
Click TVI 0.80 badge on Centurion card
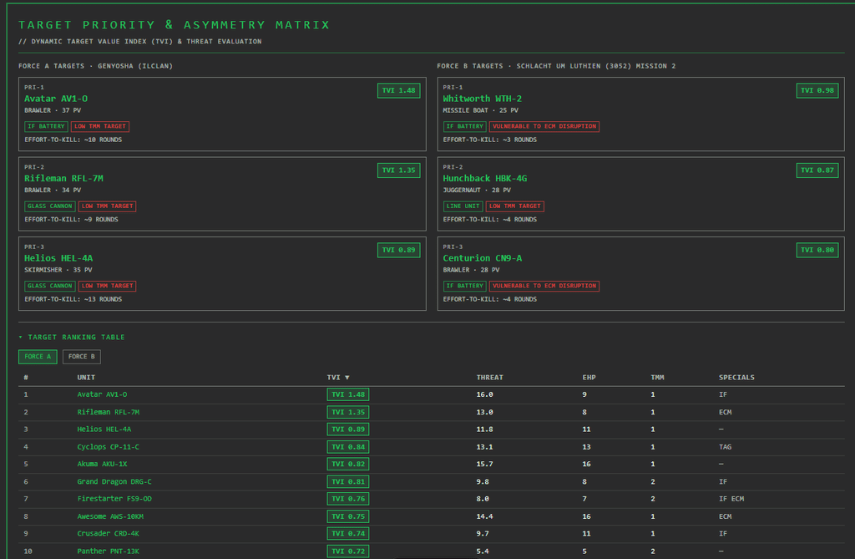point(817,250)
